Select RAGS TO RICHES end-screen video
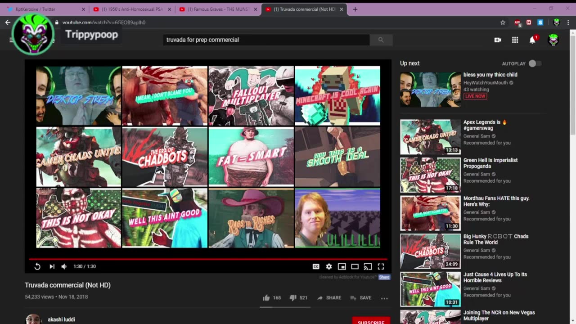Image resolution: width=576 pixels, height=324 pixels. coord(251,218)
